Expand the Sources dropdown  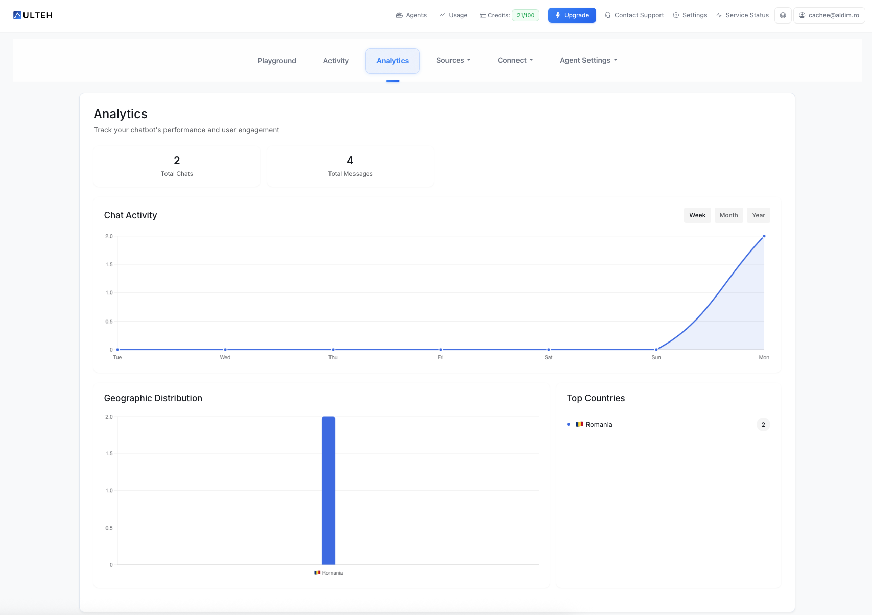pyautogui.click(x=453, y=60)
